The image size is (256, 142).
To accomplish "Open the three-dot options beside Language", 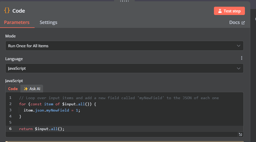I will (x=242, y=58).
